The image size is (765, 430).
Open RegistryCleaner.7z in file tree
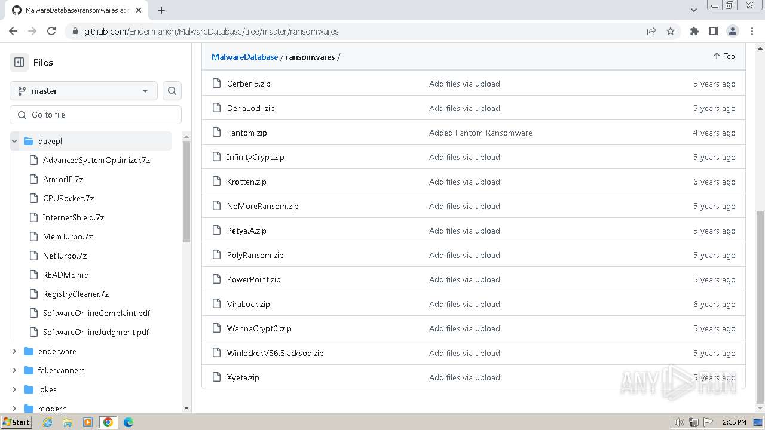pyautogui.click(x=76, y=294)
